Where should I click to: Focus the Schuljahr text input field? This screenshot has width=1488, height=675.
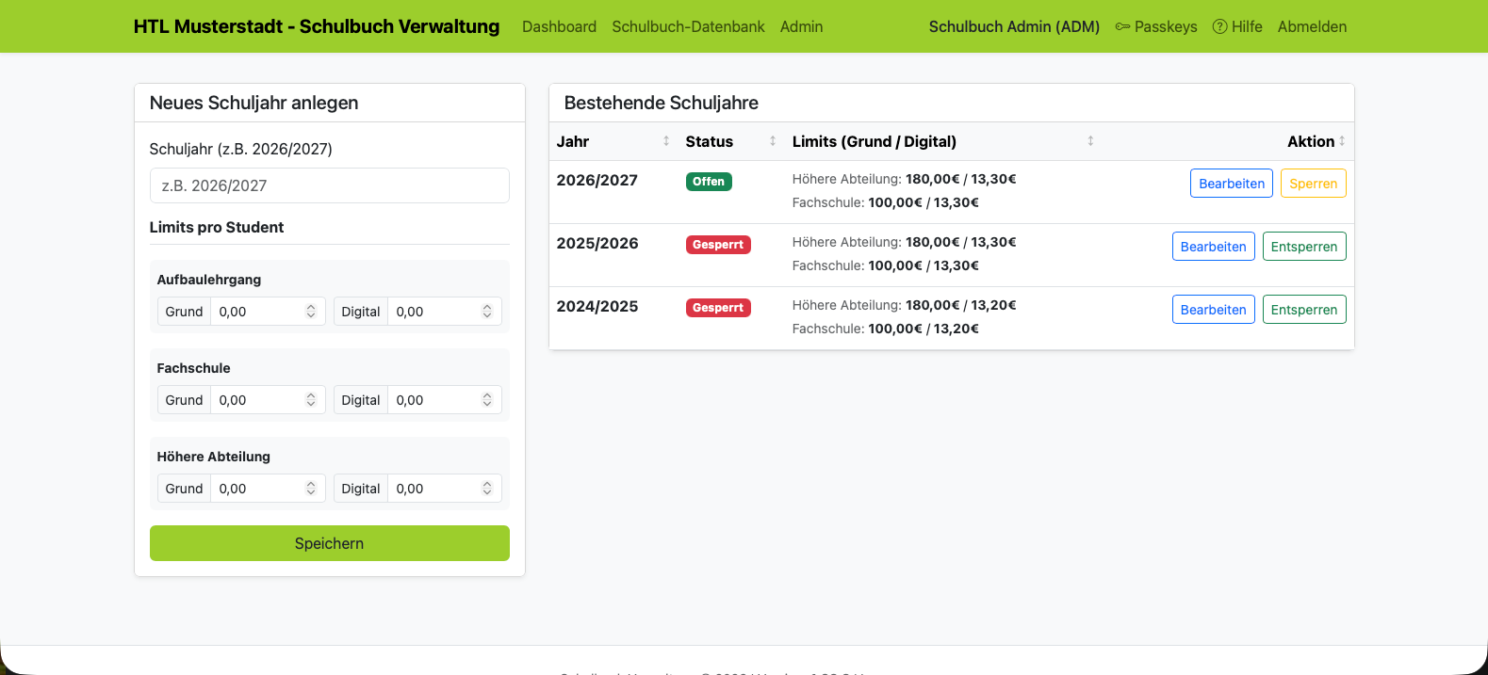[329, 185]
